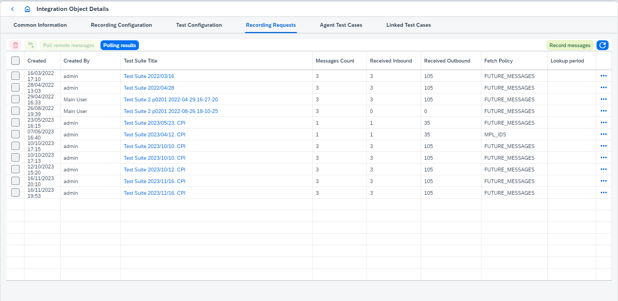Open actions menu for 2022-08-26 18-10-25 row
The width and height of the screenshot is (618, 301).
point(604,111)
